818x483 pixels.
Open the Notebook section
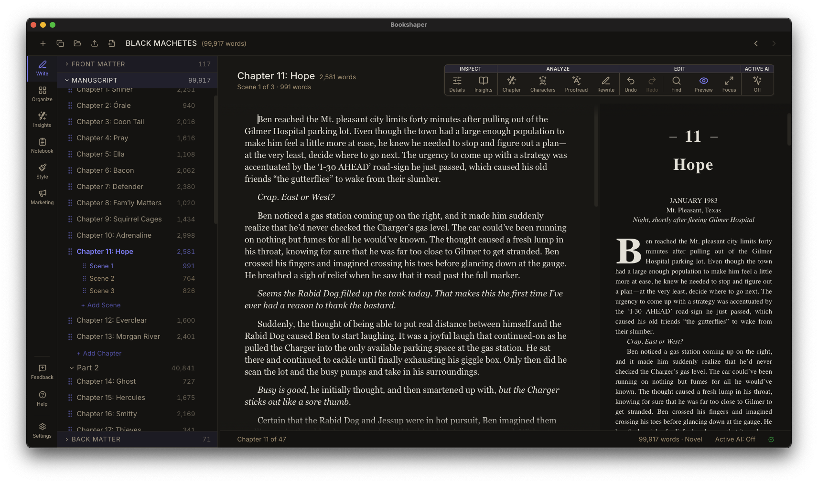(42, 145)
